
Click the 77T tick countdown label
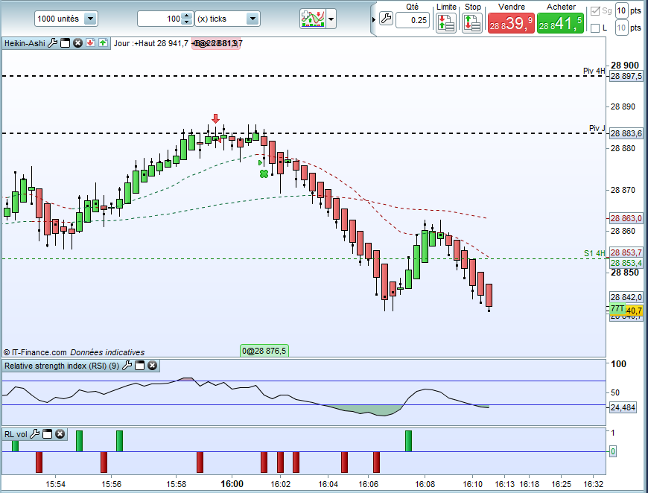617,309
